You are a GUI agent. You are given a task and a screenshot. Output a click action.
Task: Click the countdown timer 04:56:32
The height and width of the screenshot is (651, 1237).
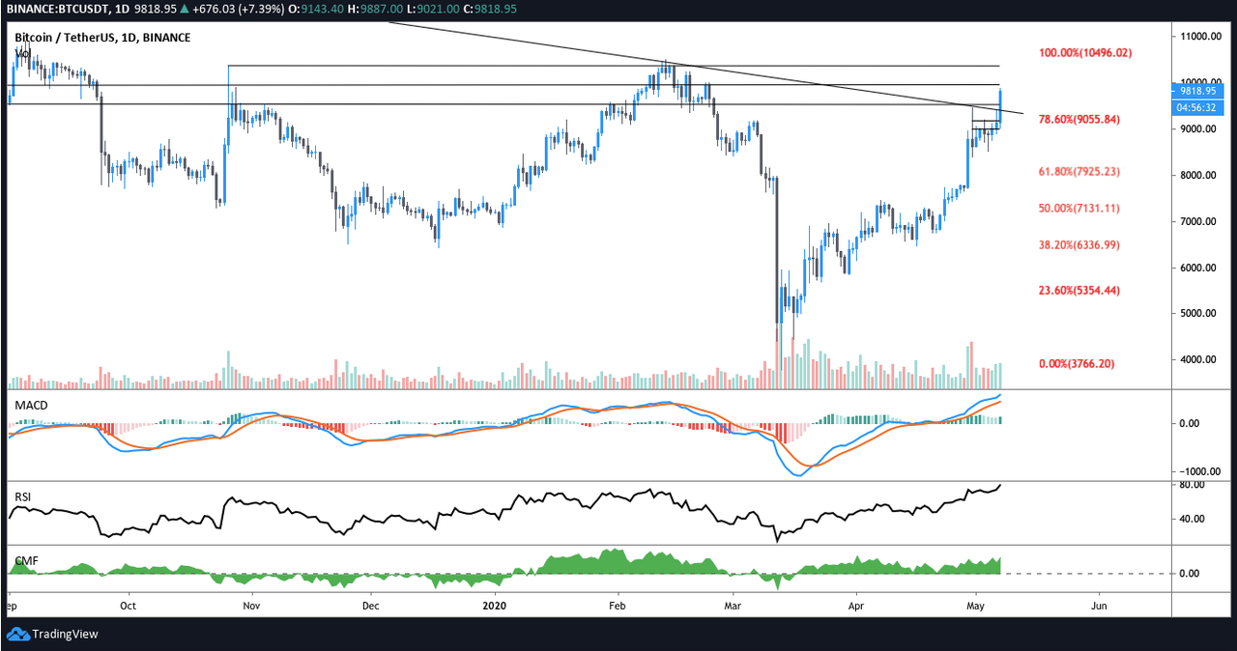pyautogui.click(x=1198, y=107)
